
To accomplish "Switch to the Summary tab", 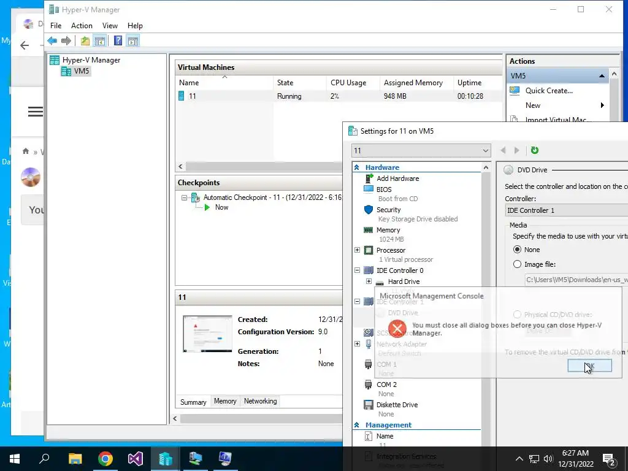I will click(193, 402).
